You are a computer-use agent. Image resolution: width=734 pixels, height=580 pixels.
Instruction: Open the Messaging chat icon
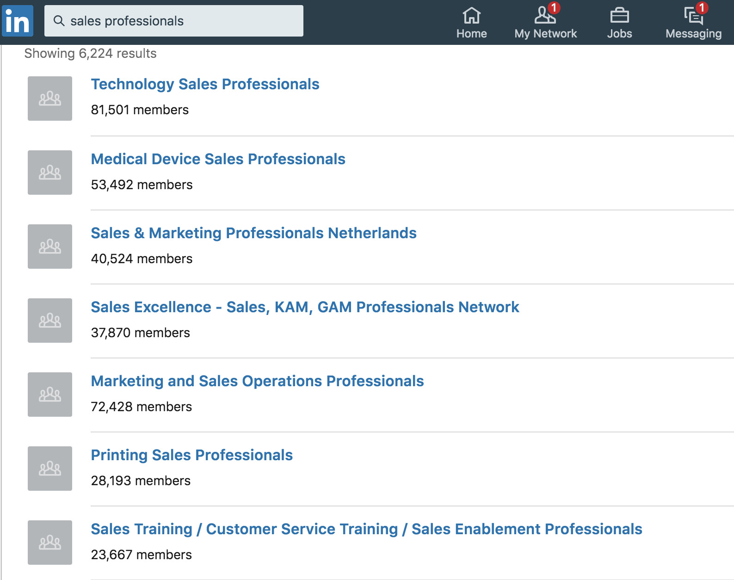coord(693,16)
